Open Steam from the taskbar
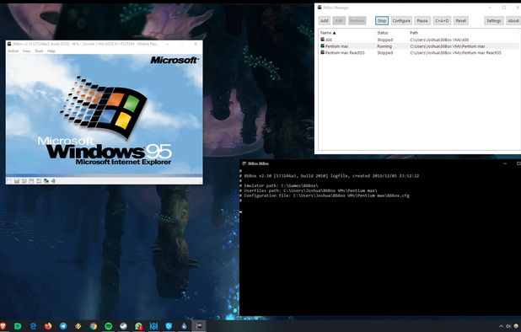Image resolution: width=521 pixels, height=332 pixels. click(123, 326)
